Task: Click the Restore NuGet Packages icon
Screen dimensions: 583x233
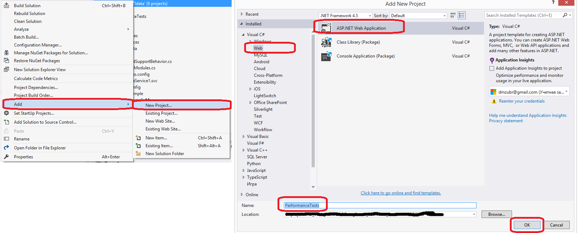Action: [x=6, y=60]
